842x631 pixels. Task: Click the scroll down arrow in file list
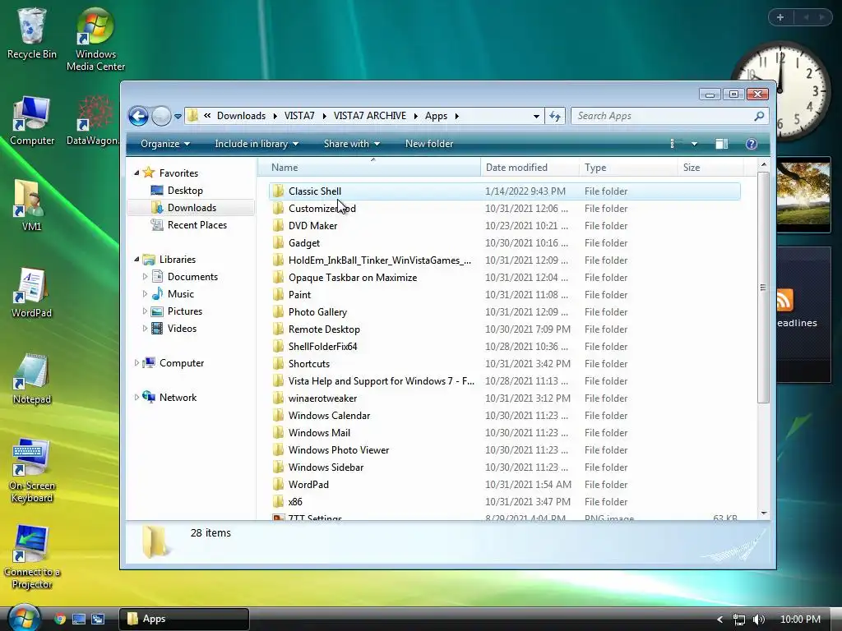[763, 514]
